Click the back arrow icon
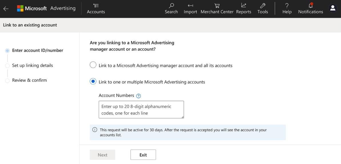341x164 pixels. pos(6,9)
